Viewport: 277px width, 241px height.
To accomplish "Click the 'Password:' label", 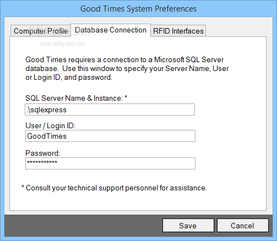I will coord(42,153).
